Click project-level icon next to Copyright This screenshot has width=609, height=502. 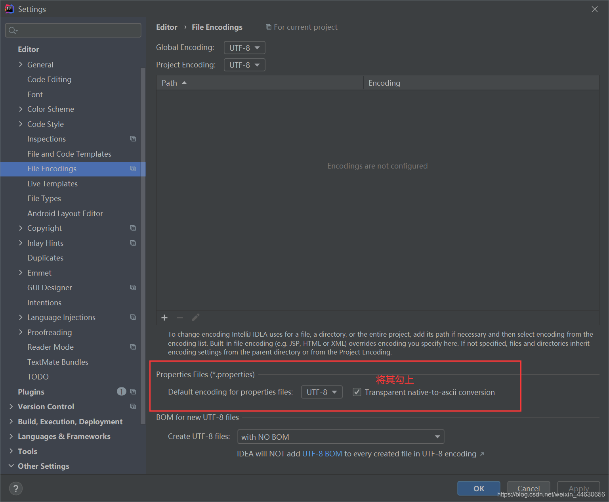133,228
